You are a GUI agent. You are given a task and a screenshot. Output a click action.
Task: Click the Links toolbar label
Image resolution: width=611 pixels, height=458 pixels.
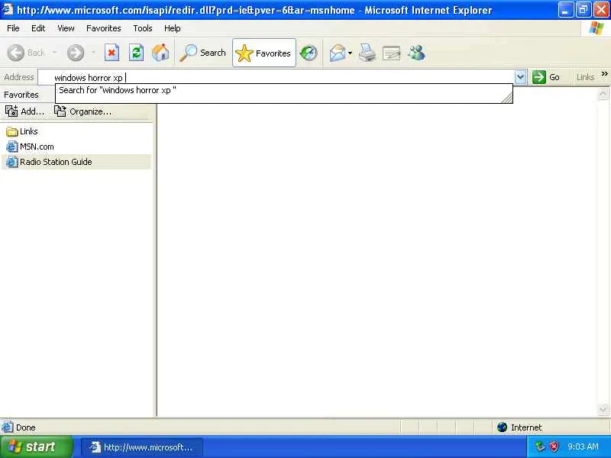point(585,77)
